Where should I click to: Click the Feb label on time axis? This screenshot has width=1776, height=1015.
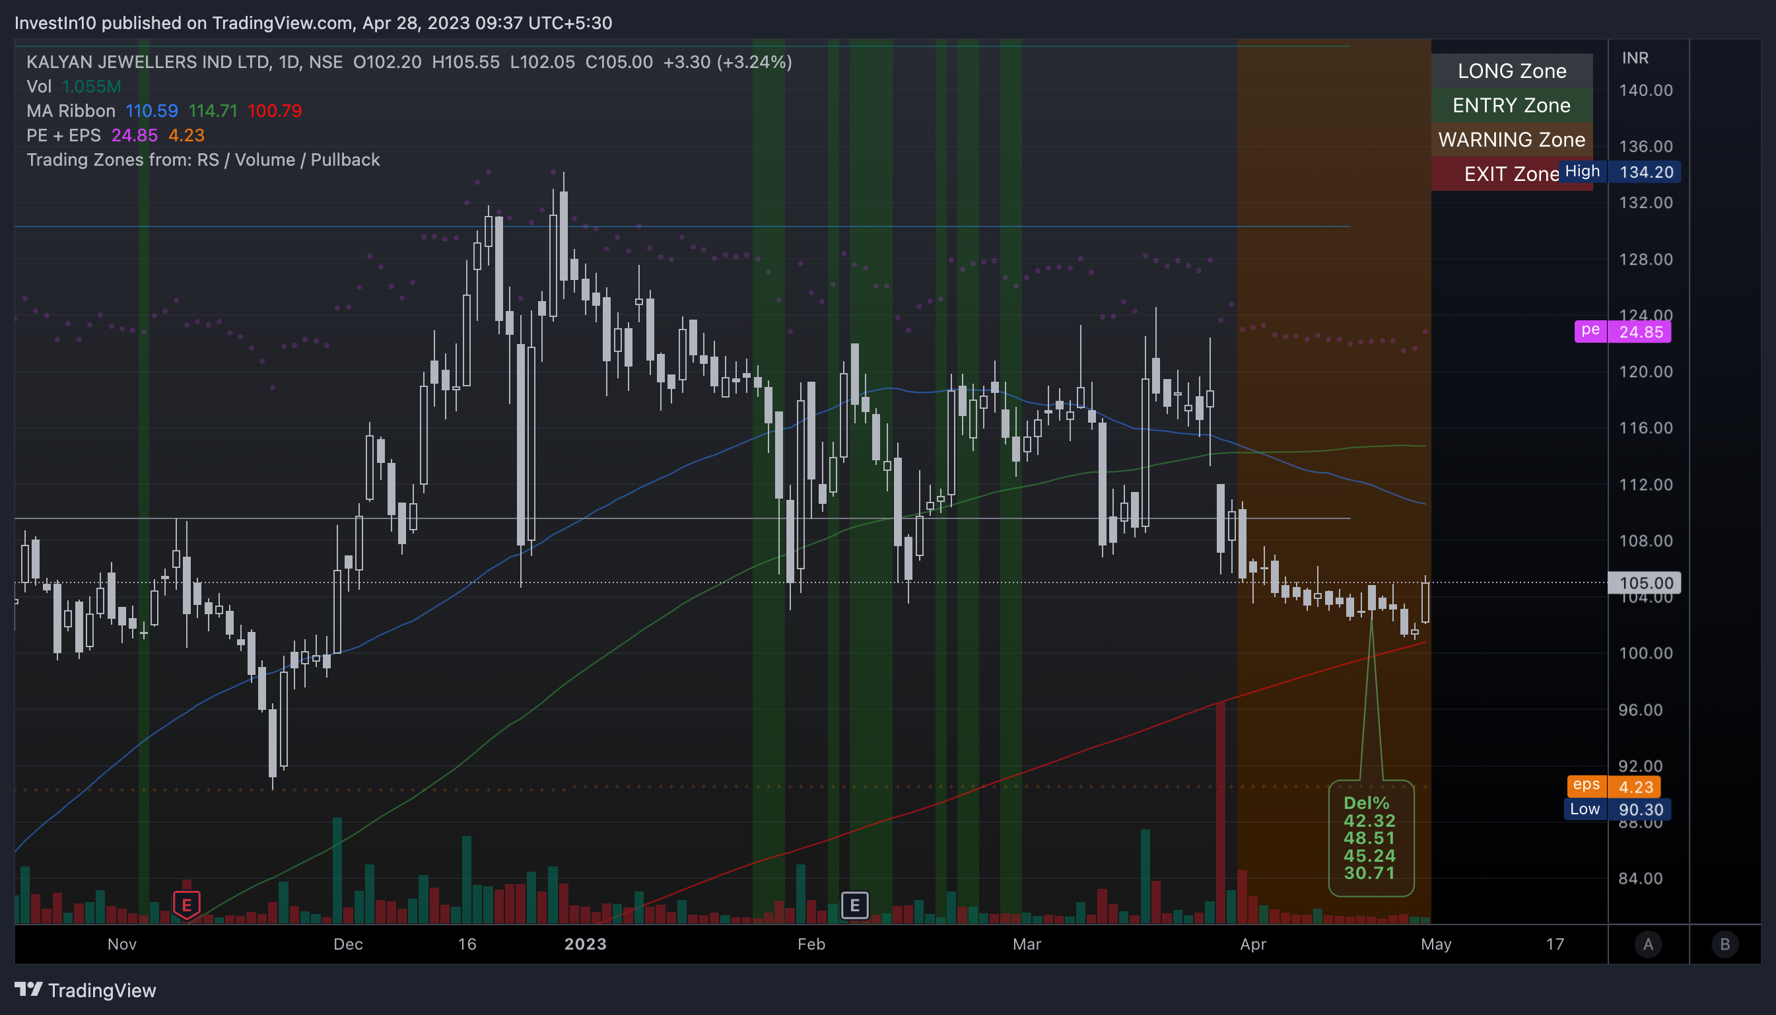click(811, 944)
